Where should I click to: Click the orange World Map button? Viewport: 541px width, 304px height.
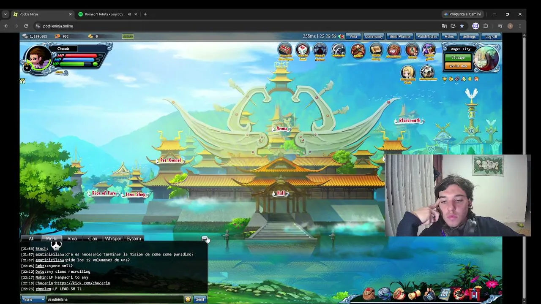[458, 66]
